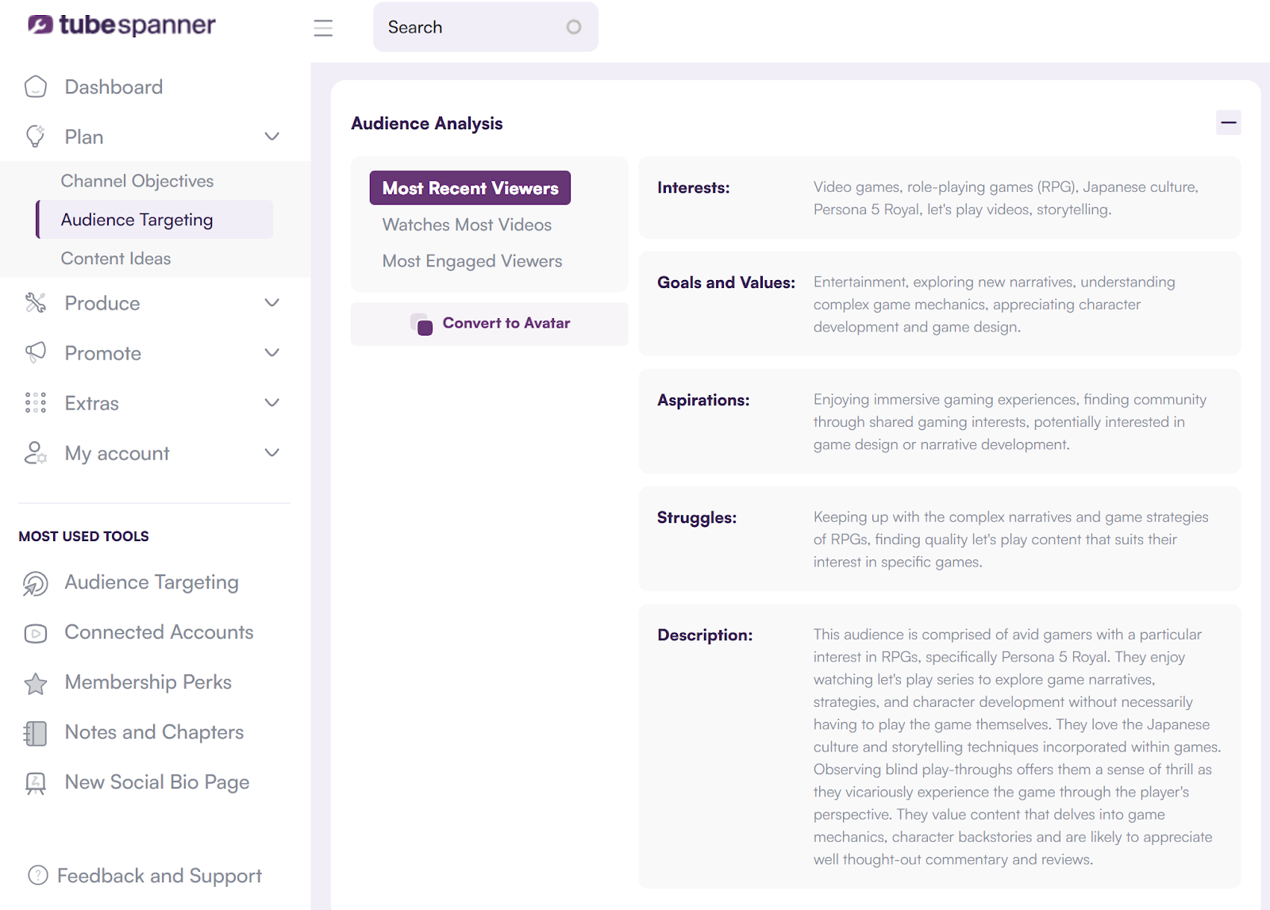
Task: Click the Audience Targeting target icon
Action: coord(36,583)
